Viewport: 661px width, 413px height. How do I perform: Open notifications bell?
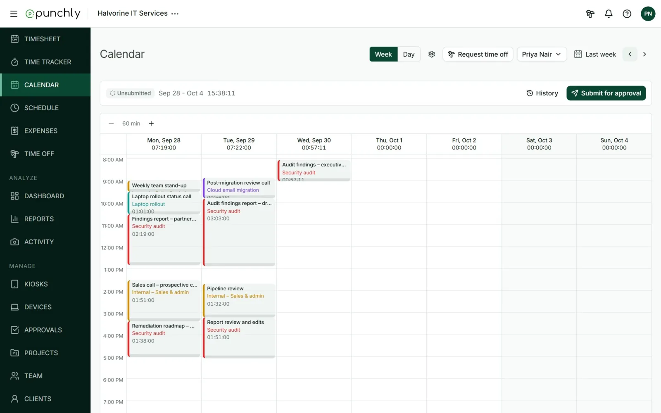click(x=609, y=14)
